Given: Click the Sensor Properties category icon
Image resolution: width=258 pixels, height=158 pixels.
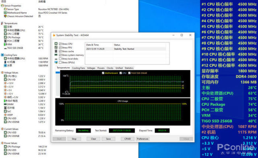Looking at the screenshot, I should pos(2,6).
